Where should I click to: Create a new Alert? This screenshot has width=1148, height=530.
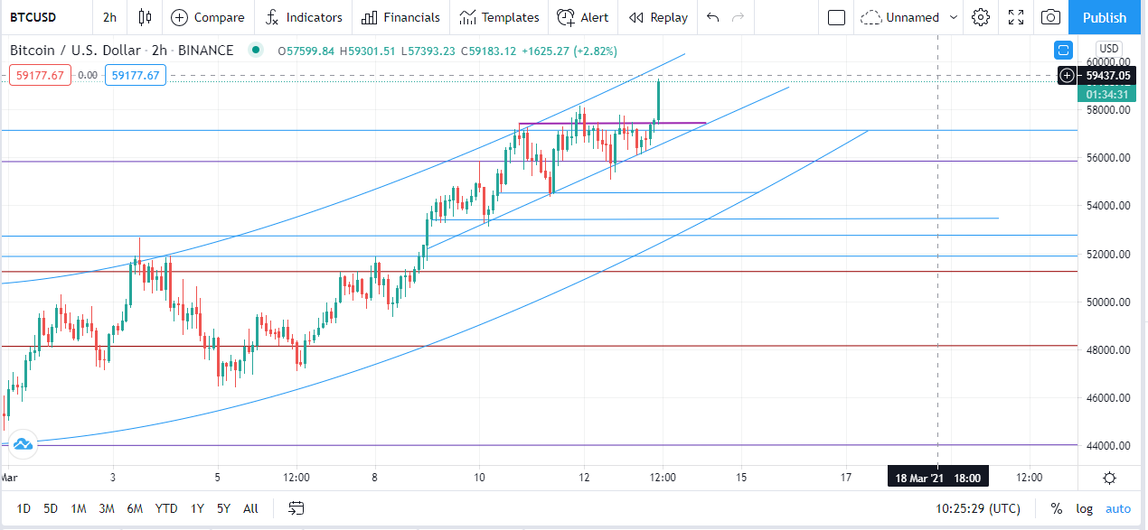pos(583,17)
